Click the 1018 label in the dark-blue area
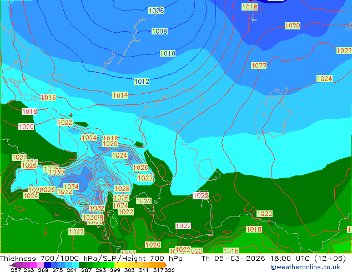 (250, 7)
